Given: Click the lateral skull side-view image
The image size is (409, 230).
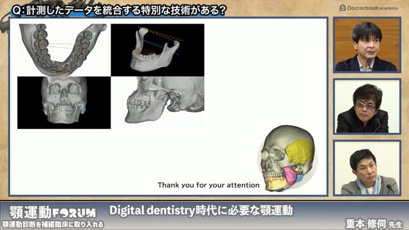Looking at the screenshot, I should [158, 103].
